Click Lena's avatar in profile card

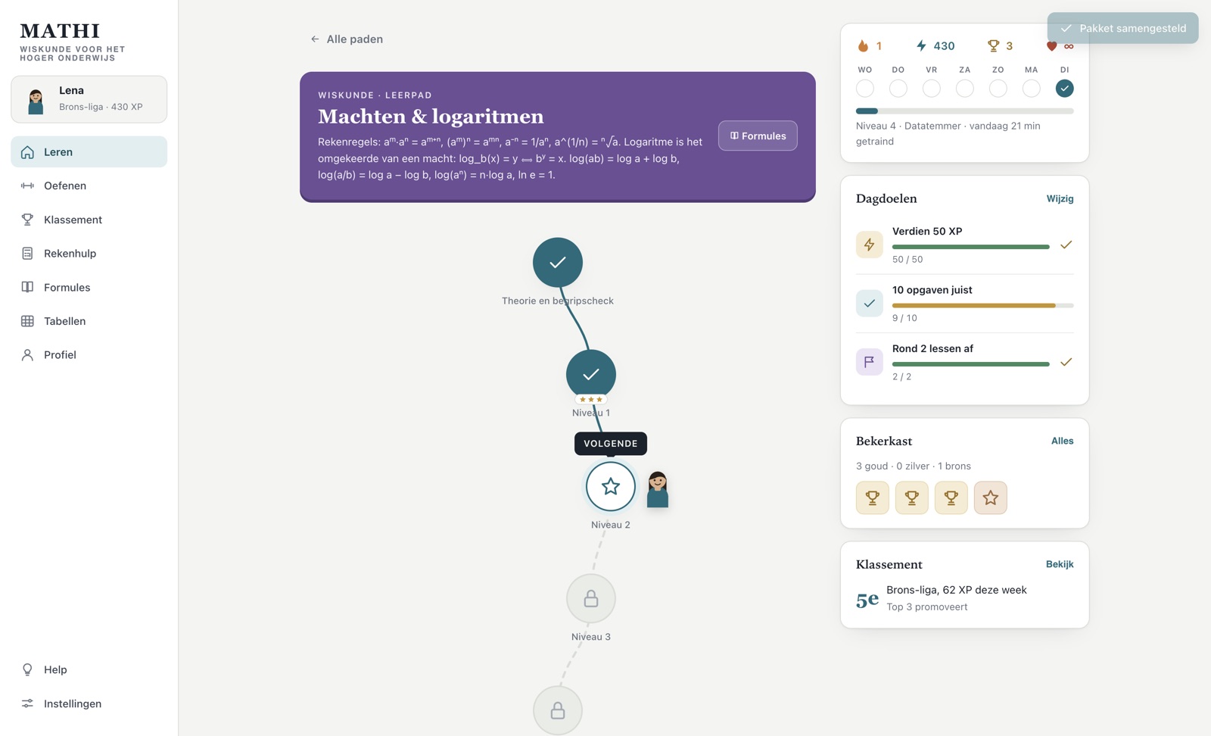point(36,101)
